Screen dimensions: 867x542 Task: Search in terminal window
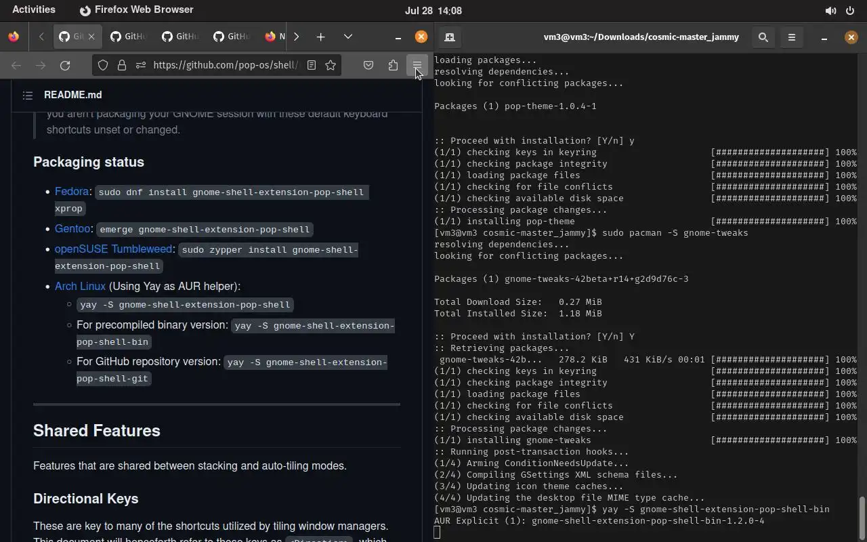[x=763, y=37]
